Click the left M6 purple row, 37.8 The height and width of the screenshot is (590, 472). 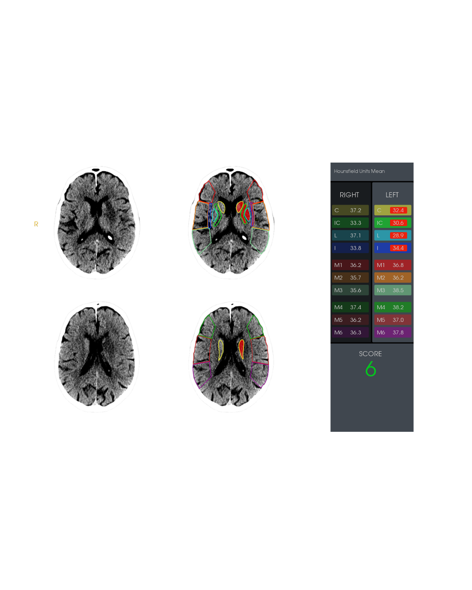[392, 333]
